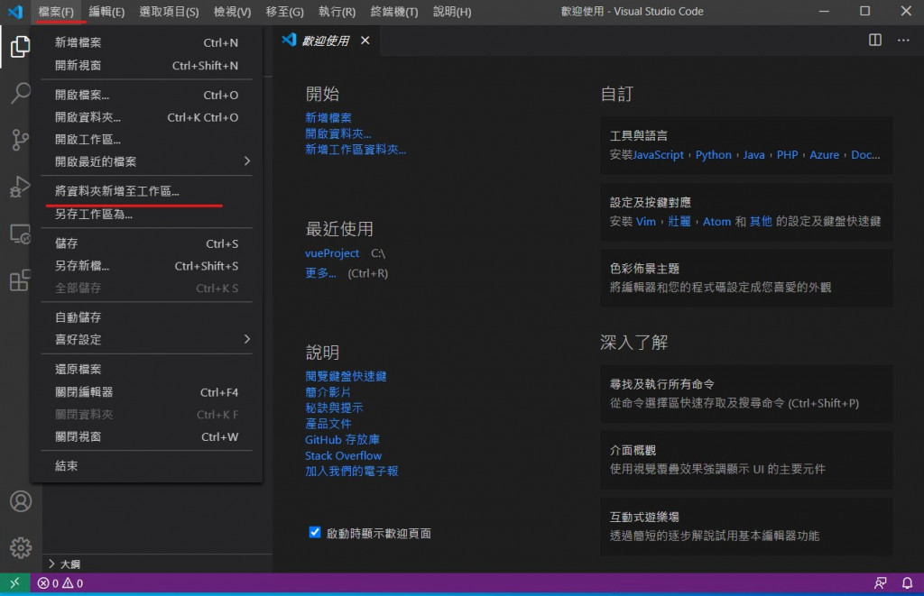Click 產品文件 link
The image size is (924, 596).
tap(328, 424)
